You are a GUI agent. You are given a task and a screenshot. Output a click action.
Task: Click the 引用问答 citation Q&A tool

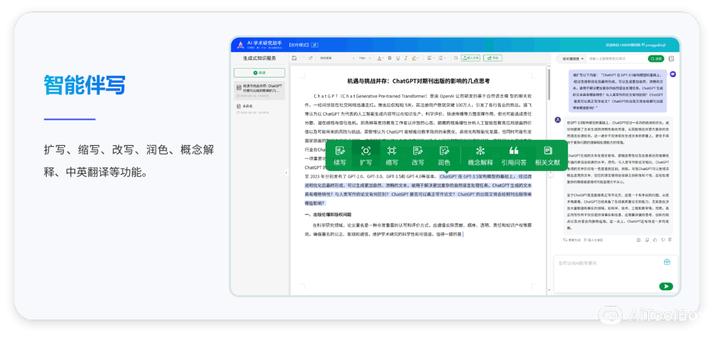point(514,157)
